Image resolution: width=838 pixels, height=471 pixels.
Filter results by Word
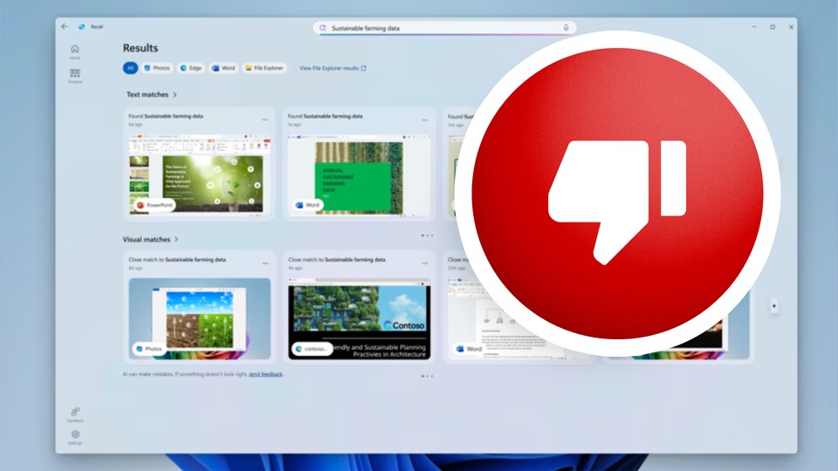223,67
